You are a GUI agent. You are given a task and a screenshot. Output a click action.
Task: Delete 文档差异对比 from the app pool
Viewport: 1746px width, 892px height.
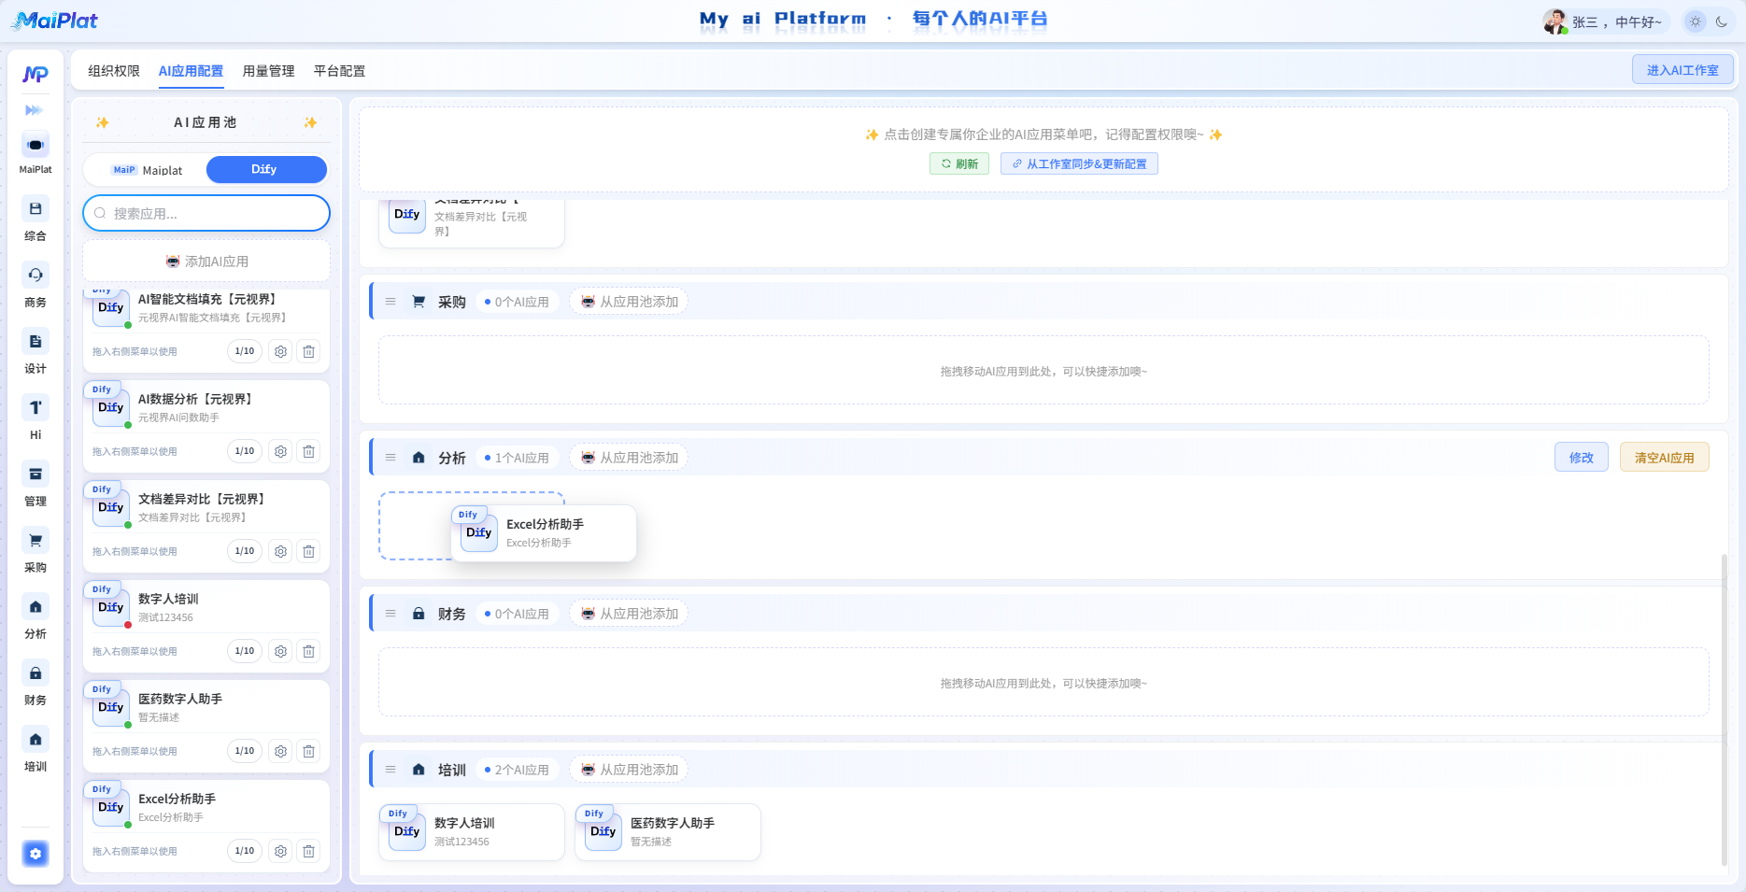tap(308, 551)
